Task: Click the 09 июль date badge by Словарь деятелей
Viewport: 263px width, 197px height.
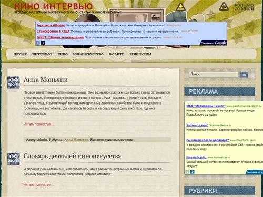Action: [x=14, y=159]
